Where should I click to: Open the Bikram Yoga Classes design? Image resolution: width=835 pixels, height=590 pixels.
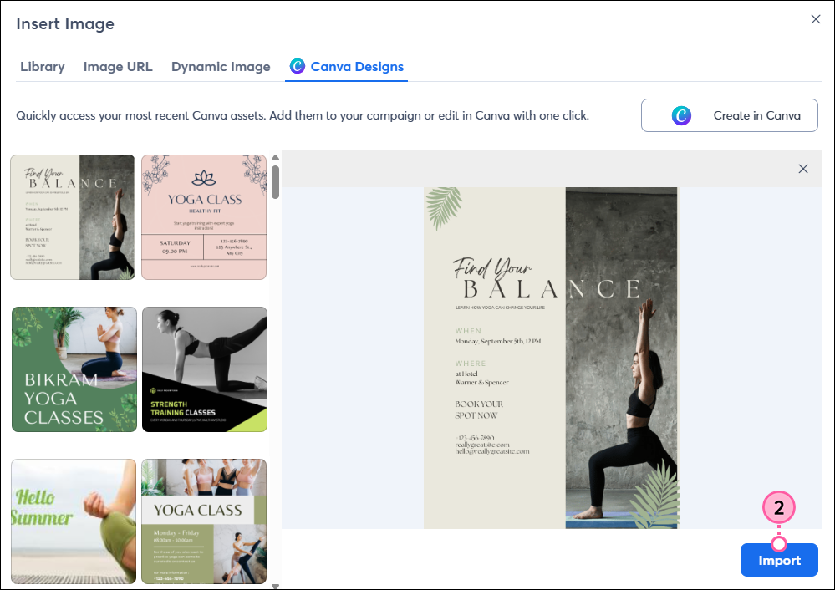point(74,369)
